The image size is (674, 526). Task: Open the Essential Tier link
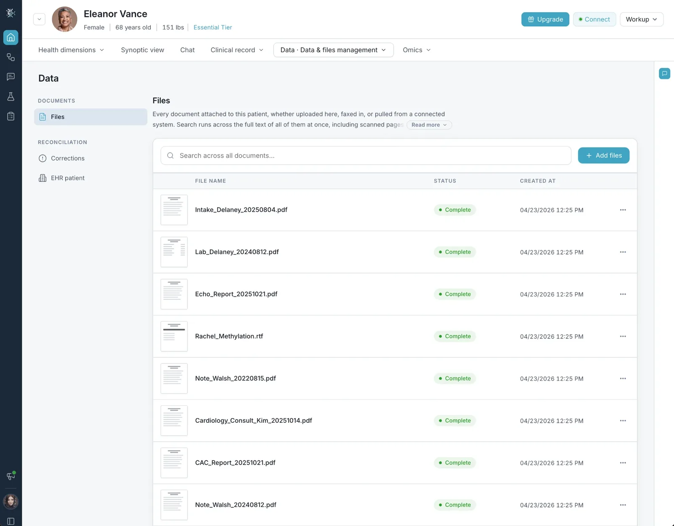pos(213,27)
